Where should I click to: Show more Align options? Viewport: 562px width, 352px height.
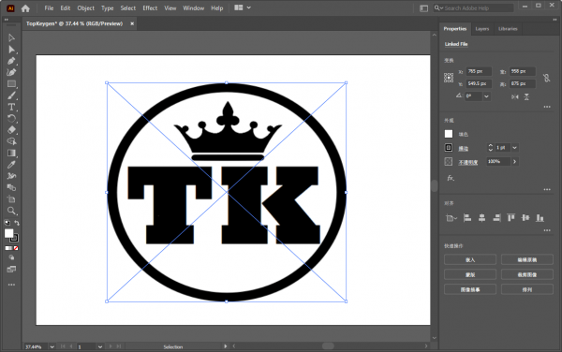coord(547,230)
